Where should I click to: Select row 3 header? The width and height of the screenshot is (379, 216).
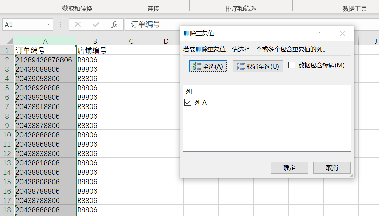[7, 69]
